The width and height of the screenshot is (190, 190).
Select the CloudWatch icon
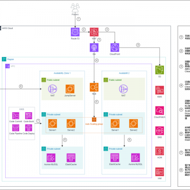(x=160, y=111)
